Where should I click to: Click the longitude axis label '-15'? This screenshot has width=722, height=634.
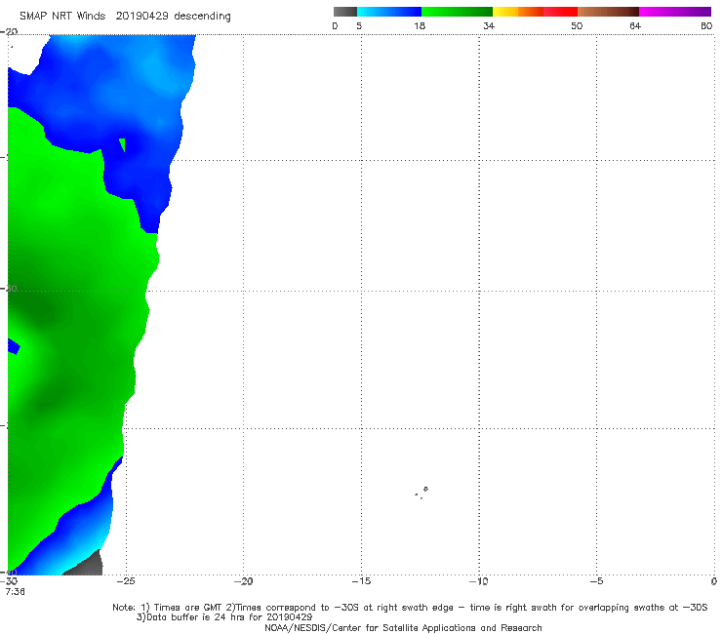tap(361, 581)
